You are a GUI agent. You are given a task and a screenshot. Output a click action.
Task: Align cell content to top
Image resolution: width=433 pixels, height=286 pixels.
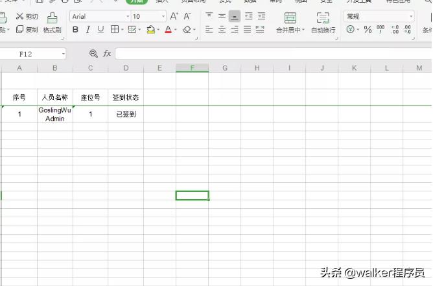tap(209, 16)
